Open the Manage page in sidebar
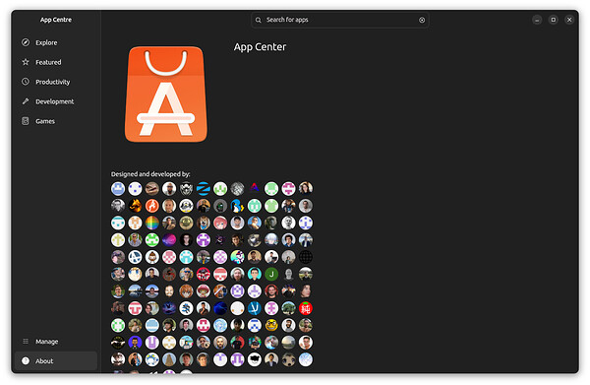The width and height of the screenshot is (590, 385). point(56,342)
